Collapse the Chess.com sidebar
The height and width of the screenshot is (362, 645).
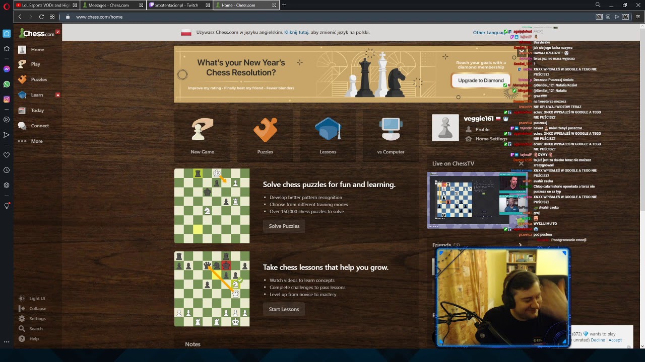(33, 309)
